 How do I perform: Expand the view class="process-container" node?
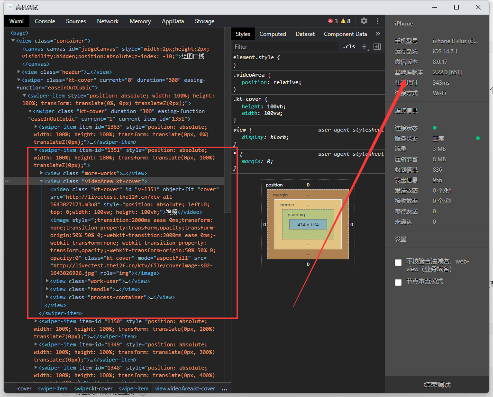47,297
